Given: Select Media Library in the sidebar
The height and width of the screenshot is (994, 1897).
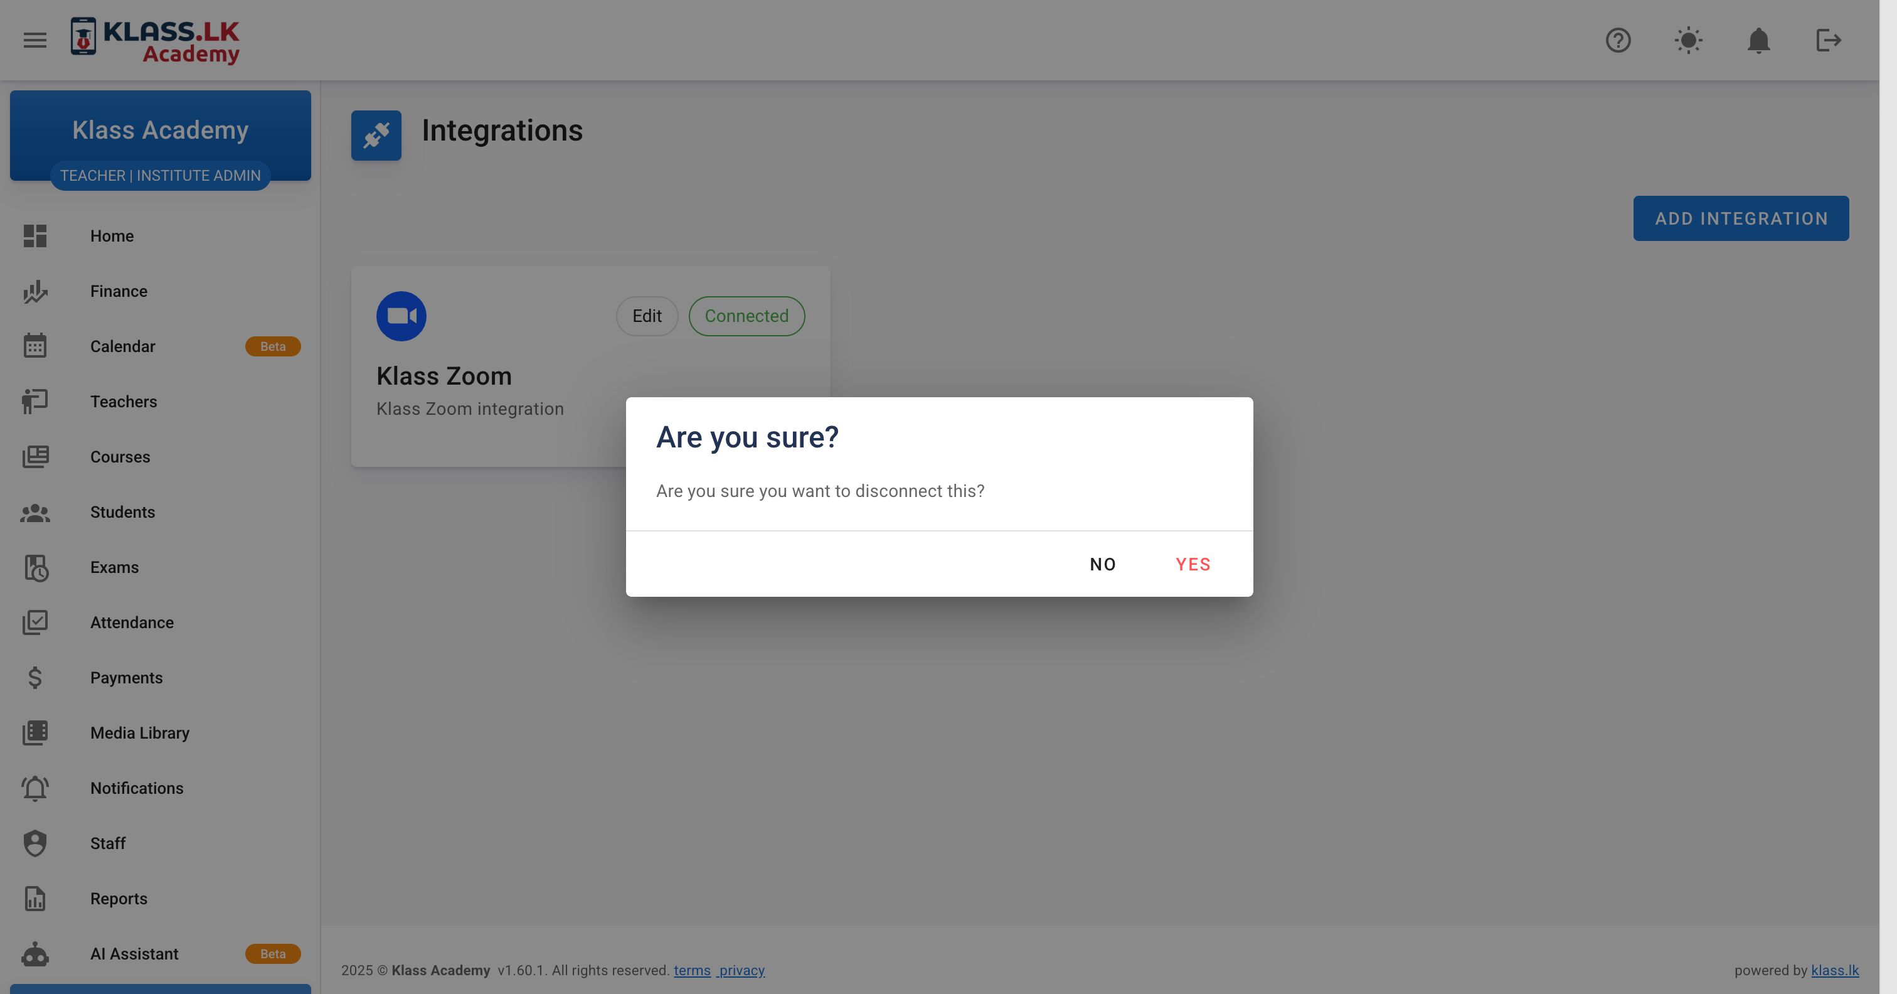Looking at the screenshot, I should pyautogui.click(x=140, y=732).
